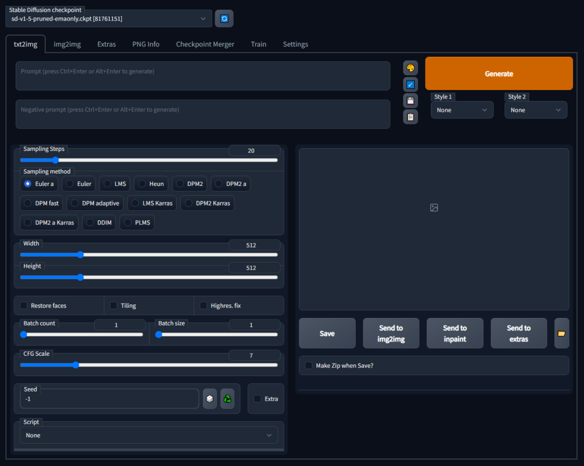Screen dimensions: 584x466
Task: Click the refresh checkpoint list icon
Action: (224, 18)
